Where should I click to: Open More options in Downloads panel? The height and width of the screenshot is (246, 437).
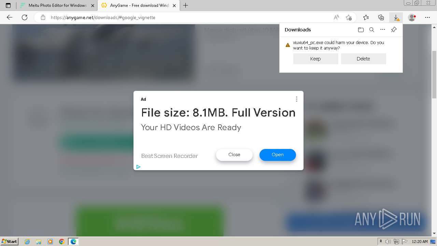(x=383, y=30)
